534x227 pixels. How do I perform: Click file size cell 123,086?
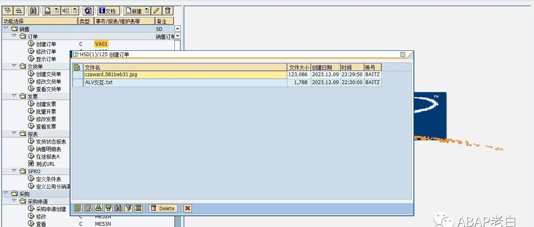tap(298, 75)
